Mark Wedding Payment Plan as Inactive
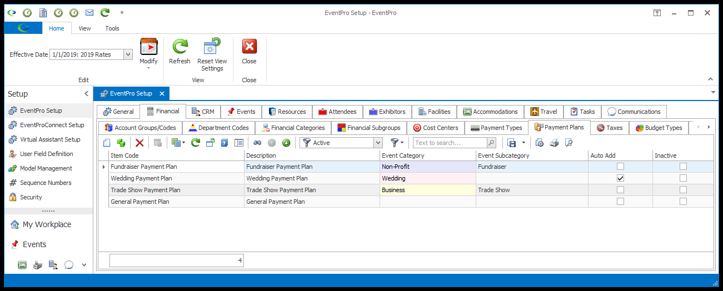Viewport: 723px width, 291px height. pos(683,178)
